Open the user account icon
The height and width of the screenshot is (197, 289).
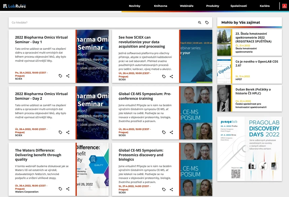click(284, 6)
